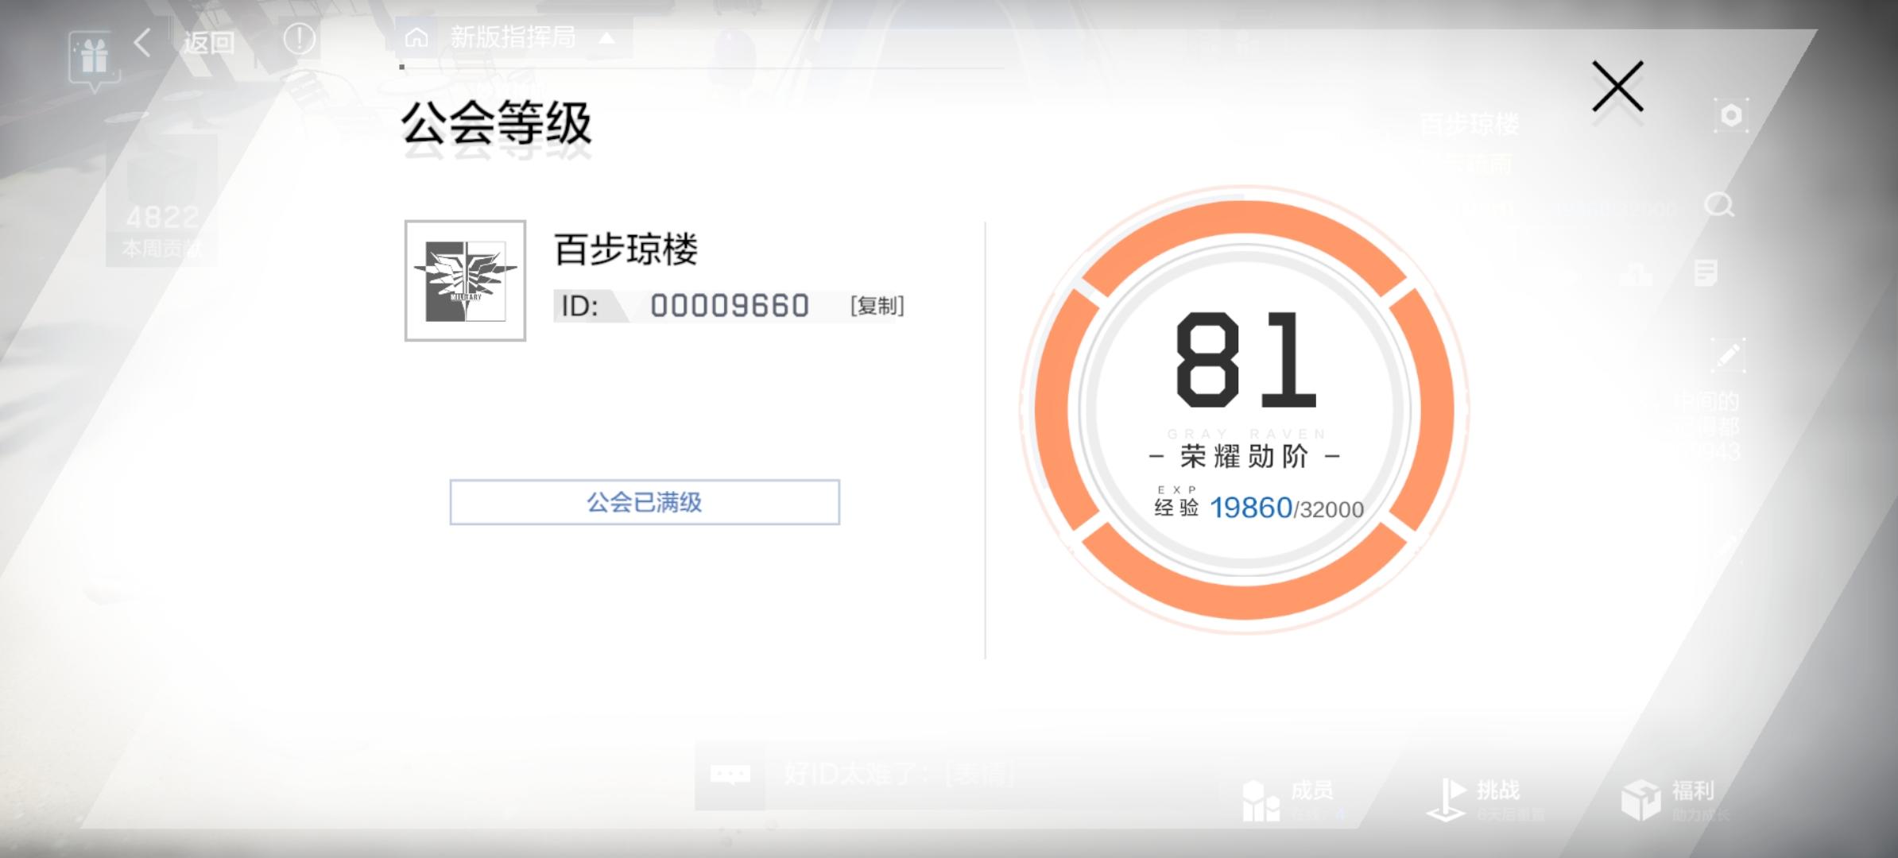Tap the chat bubble icon
1898x858 pixels.
[x=730, y=774]
